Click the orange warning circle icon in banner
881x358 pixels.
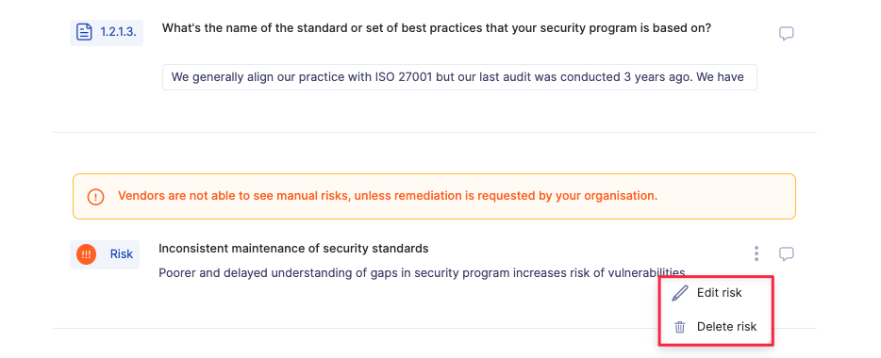pyautogui.click(x=96, y=197)
